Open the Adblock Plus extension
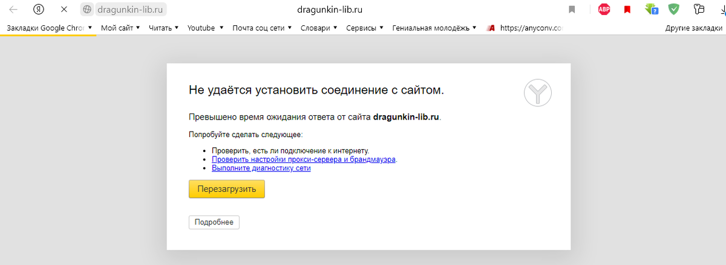The height and width of the screenshot is (265, 726). coord(604,10)
